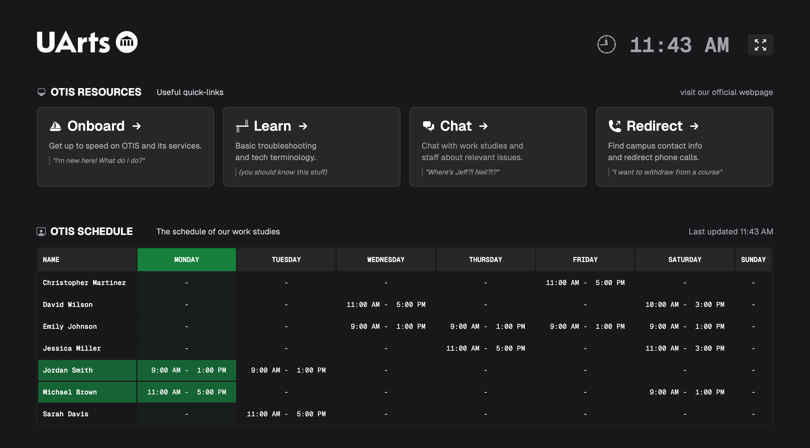The width and height of the screenshot is (810, 448).
Task: Click the phone redirect icon
Action: pyautogui.click(x=614, y=126)
